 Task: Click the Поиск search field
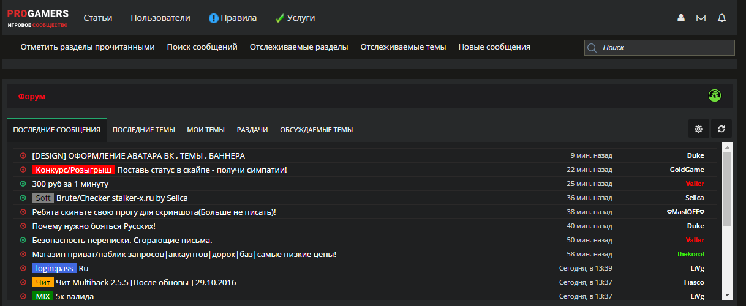(660, 48)
